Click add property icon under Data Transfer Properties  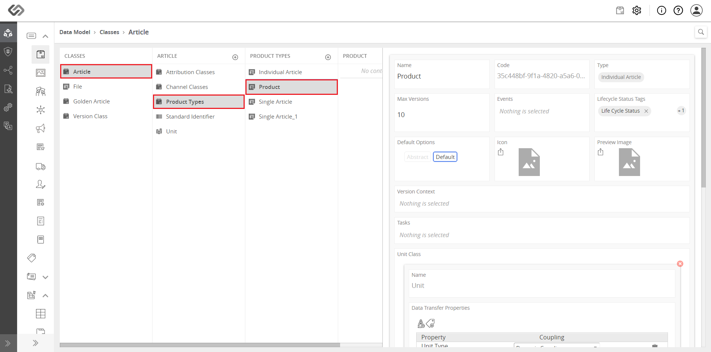pos(421,323)
